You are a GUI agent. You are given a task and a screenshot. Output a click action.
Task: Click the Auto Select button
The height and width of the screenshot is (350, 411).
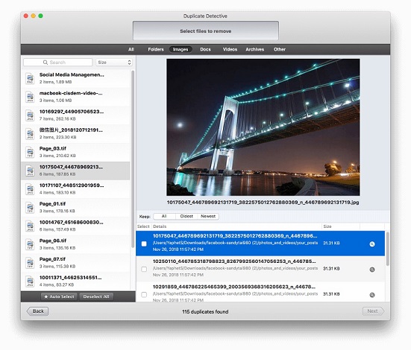click(59, 296)
